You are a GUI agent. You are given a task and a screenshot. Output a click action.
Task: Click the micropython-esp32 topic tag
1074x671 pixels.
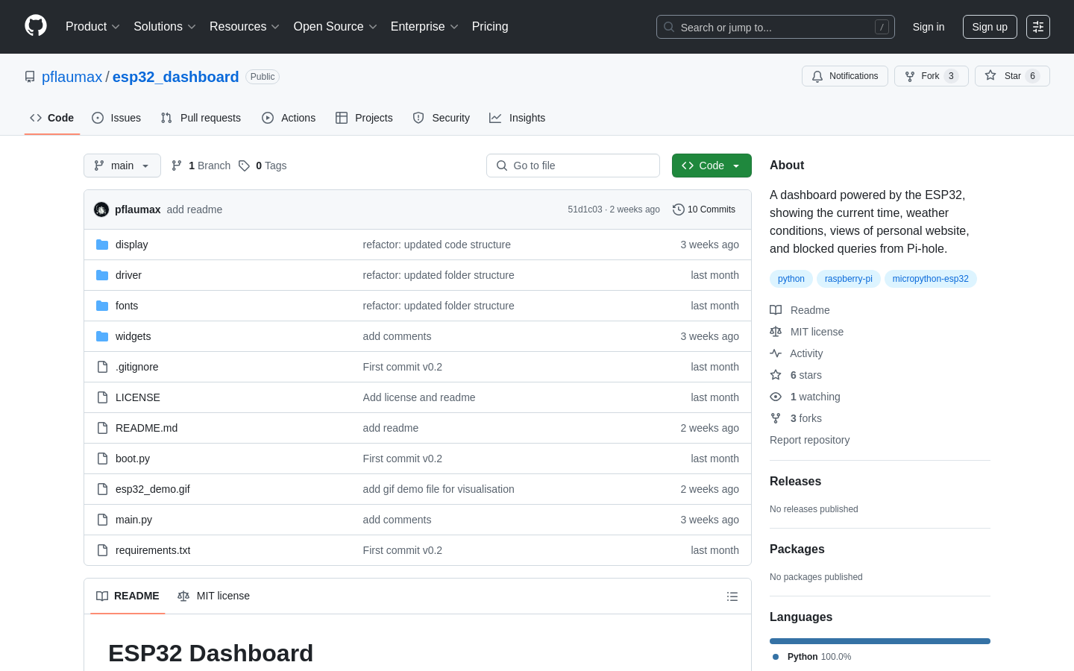click(x=931, y=279)
